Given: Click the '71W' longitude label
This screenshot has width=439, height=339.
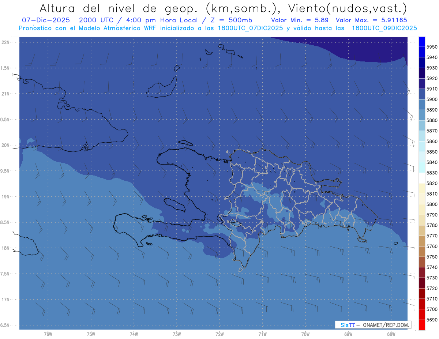Looking at the screenshot, I should pos(262,334).
